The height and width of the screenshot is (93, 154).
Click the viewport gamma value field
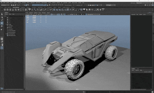point(84,14)
